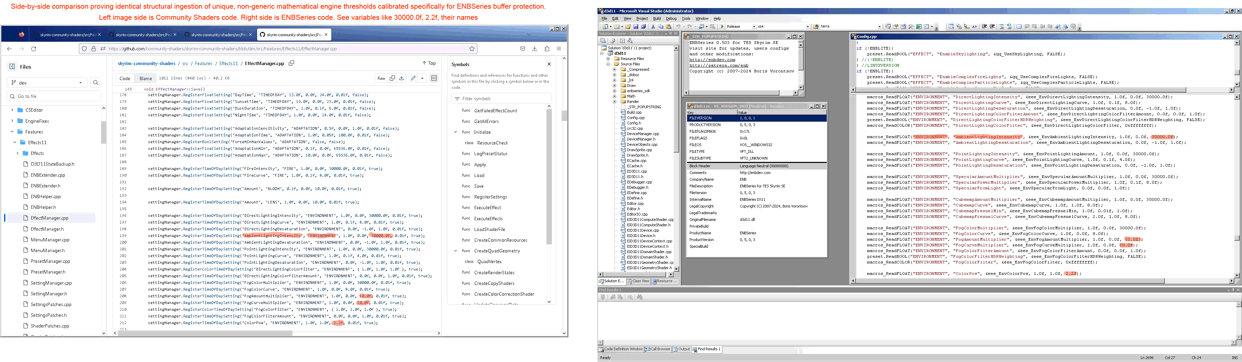This screenshot has height=362, width=1242.
Task: Copy raw file contents on GitHub
Action: point(392,78)
